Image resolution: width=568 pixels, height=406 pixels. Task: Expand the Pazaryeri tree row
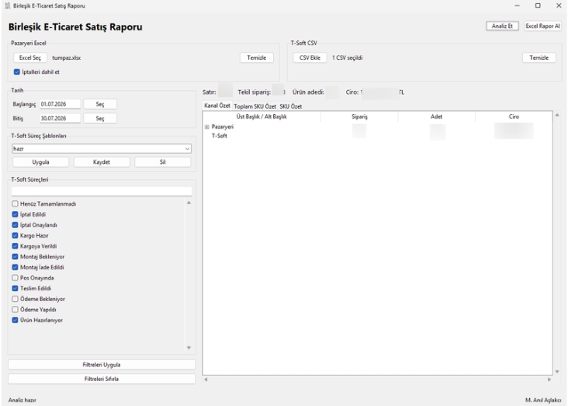(x=207, y=127)
